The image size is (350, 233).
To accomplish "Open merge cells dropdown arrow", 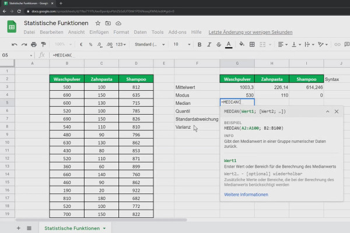I will (x=270, y=45).
